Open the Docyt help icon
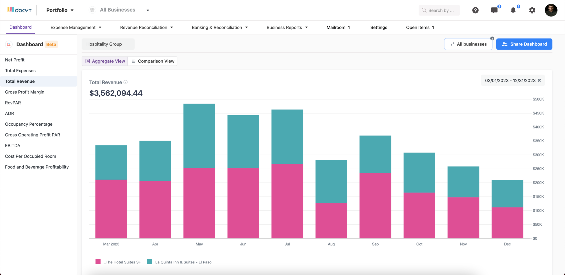 [475, 10]
